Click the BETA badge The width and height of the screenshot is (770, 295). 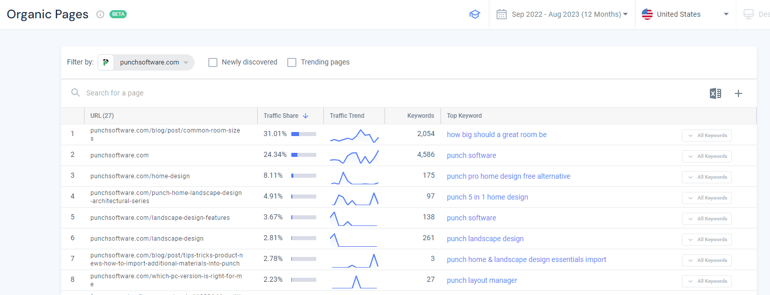tap(118, 14)
